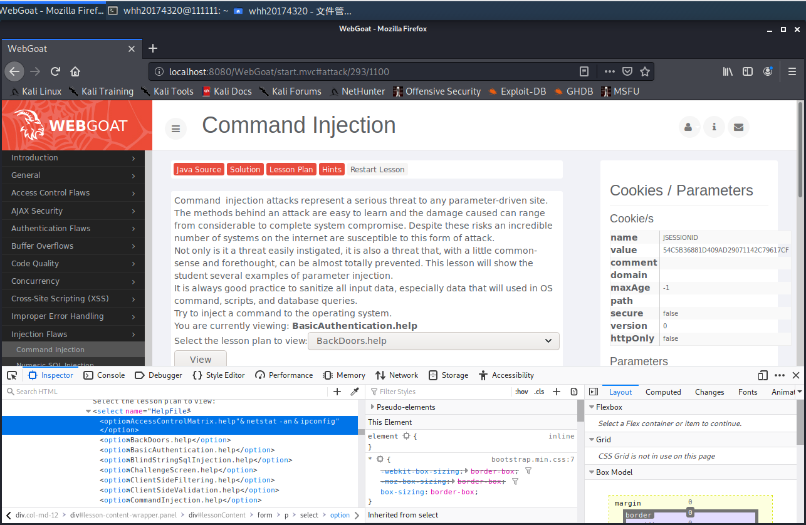Open a new browser tab
This screenshot has width=806, height=525.
pyautogui.click(x=153, y=48)
